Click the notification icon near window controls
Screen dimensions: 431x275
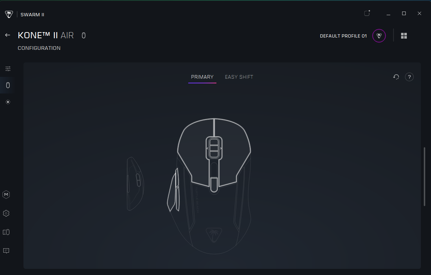click(x=367, y=14)
